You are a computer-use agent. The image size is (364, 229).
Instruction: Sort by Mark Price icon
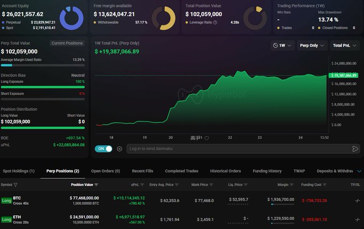pyautogui.click(x=211, y=185)
